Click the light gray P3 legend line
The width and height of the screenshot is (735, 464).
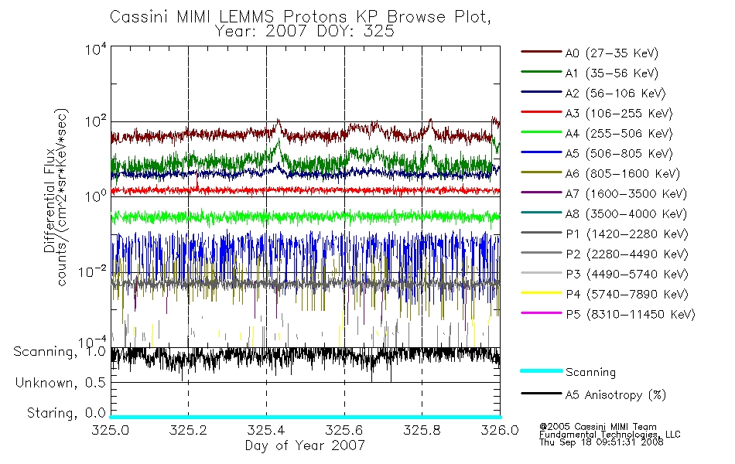tap(542, 273)
